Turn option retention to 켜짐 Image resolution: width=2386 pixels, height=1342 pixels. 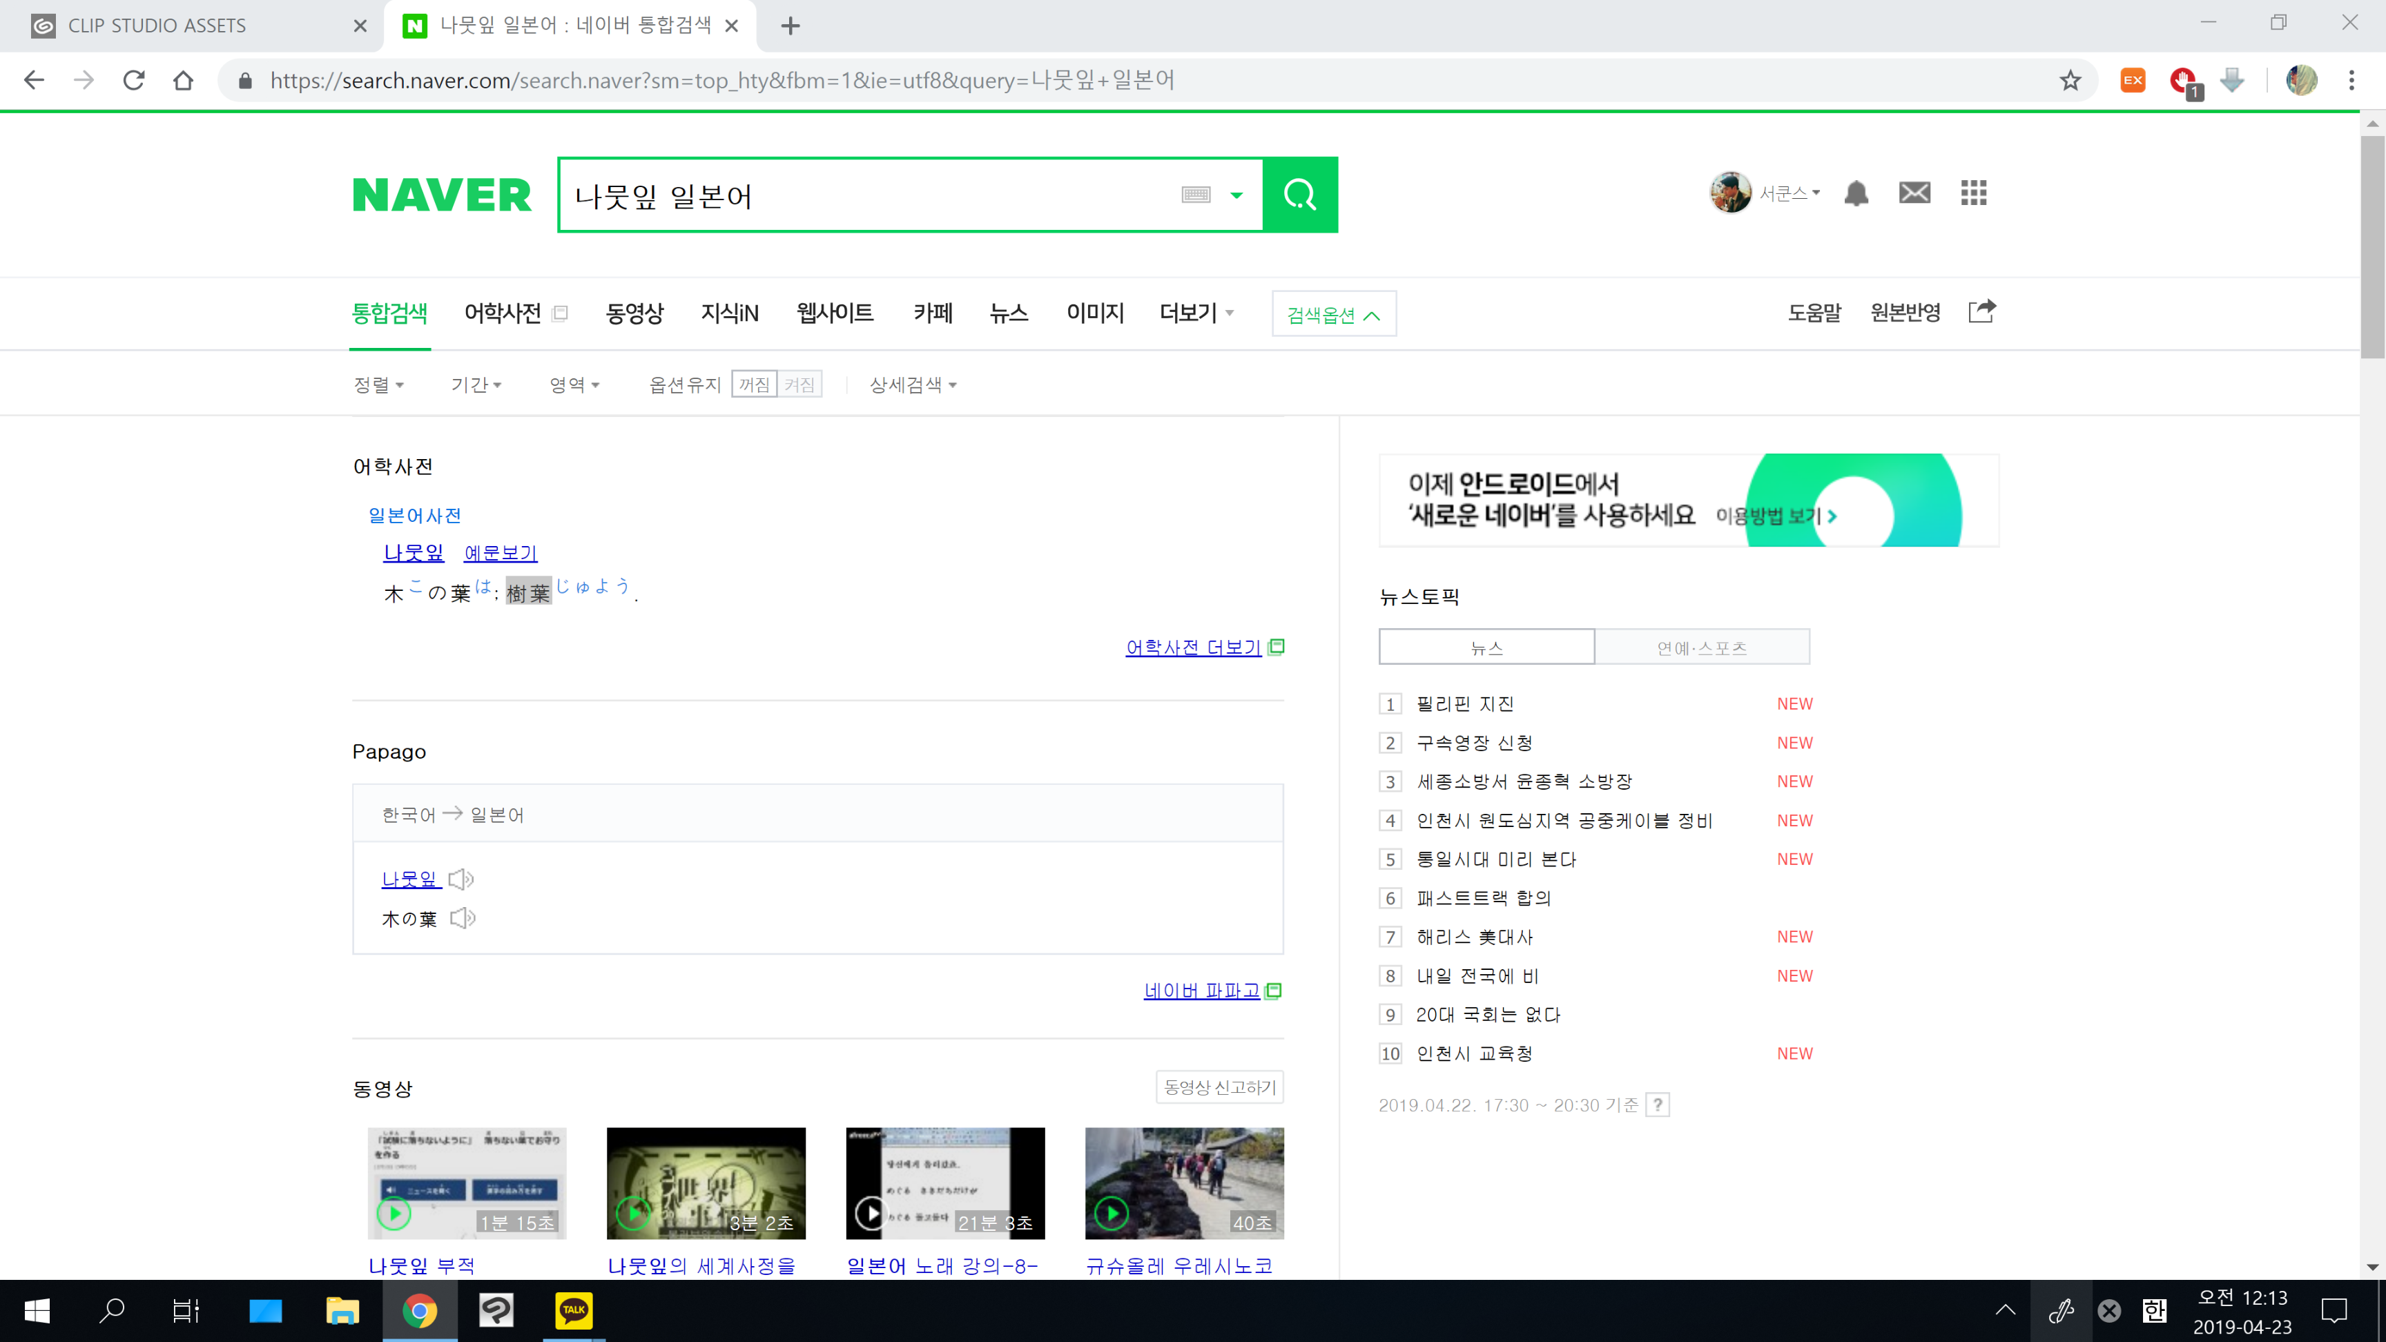[799, 385]
